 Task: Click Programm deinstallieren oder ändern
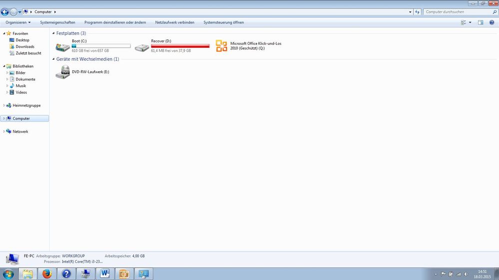click(x=115, y=22)
